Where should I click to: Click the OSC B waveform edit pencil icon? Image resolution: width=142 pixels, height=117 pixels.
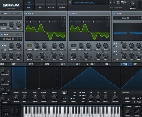[x=108, y=25]
